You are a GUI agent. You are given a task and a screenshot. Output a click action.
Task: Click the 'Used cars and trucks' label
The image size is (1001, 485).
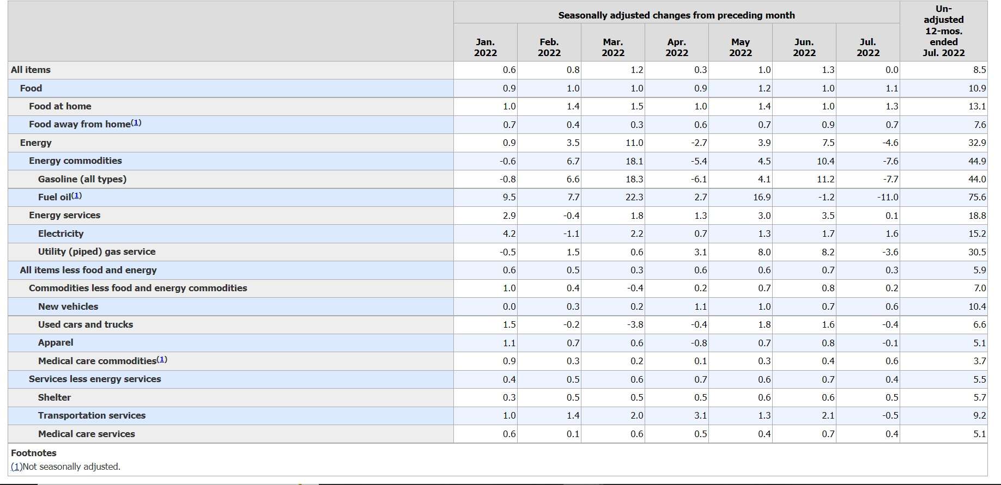[x=86, y=324]
